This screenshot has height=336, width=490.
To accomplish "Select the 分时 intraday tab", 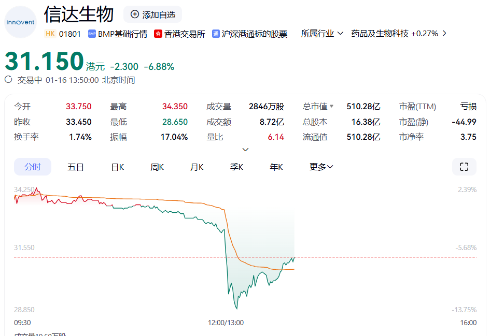I will click(32, 167).
